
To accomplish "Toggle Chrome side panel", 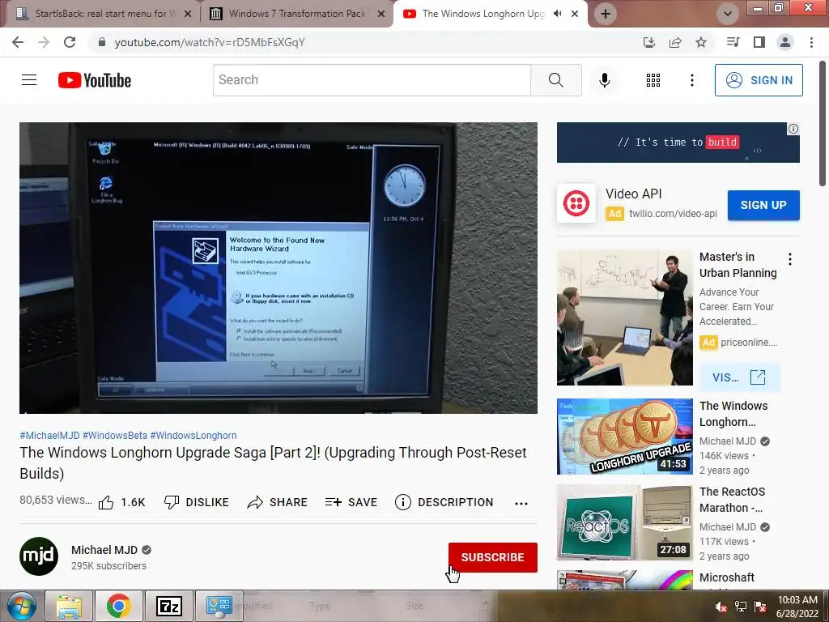I will (759, 42).
